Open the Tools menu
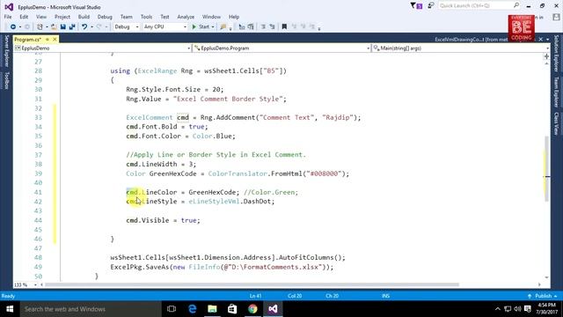 (146, 17)
